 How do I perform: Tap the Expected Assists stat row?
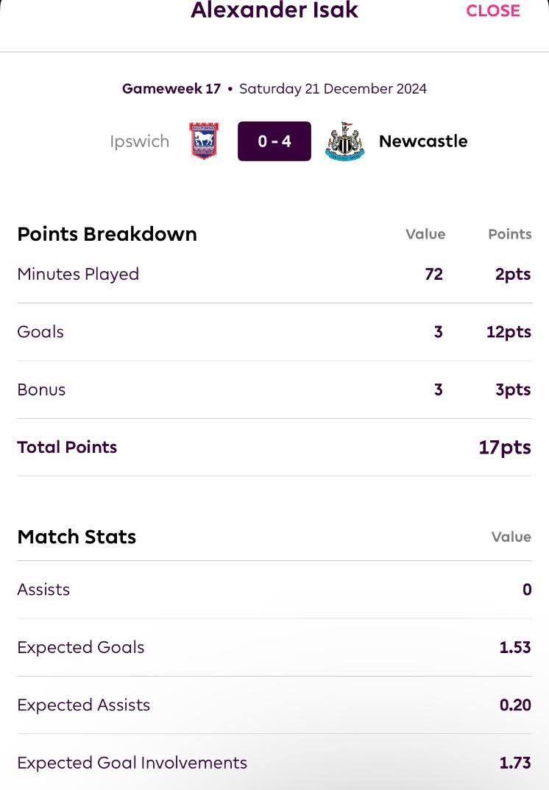(x=274, y=705)
